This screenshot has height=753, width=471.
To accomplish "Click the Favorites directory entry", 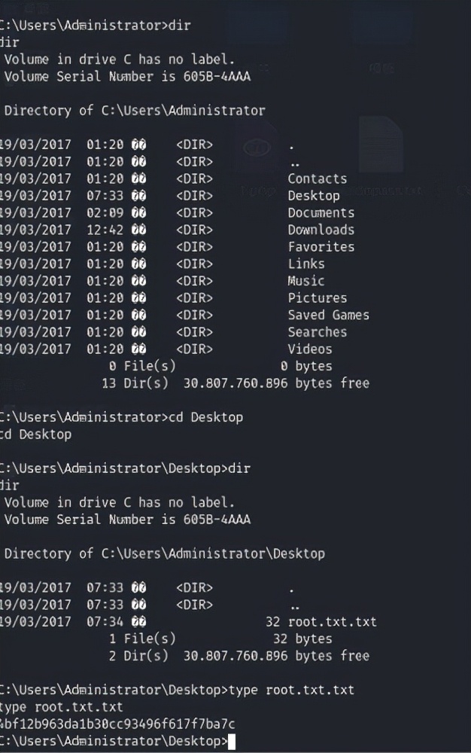I will coord(321,247).
